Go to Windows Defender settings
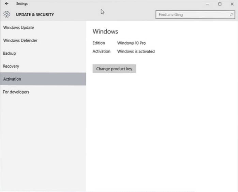This screenshot has height=192, width=238. [20, 41]
